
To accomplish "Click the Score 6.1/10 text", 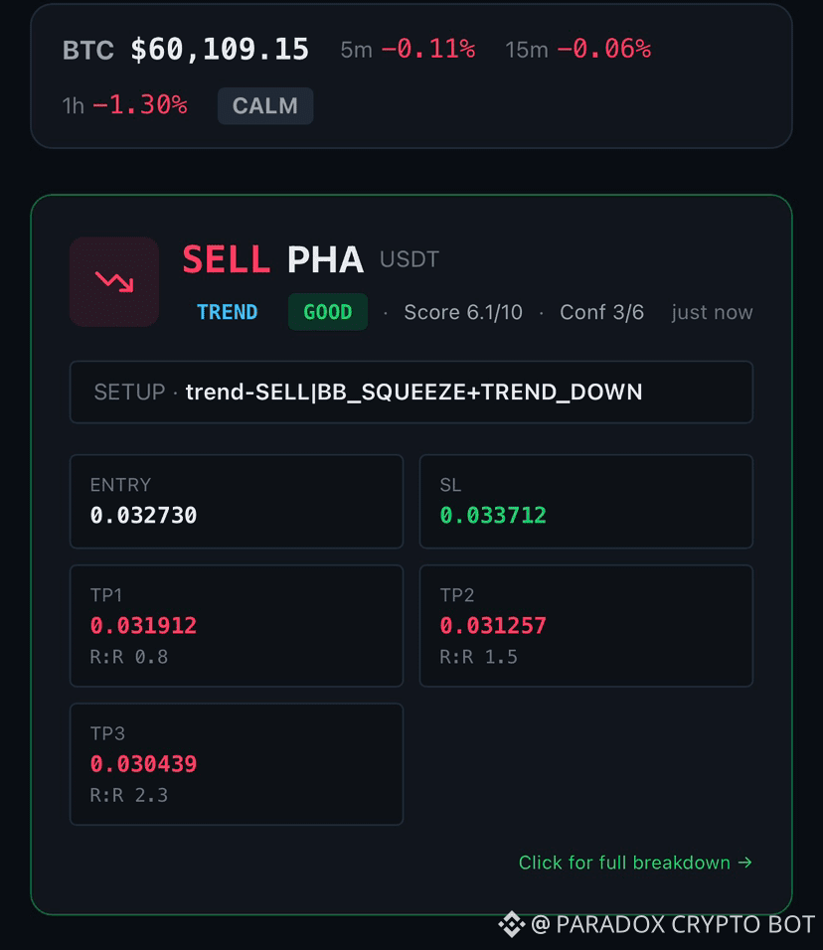I will pyautogui.click(x=463, y=312).
